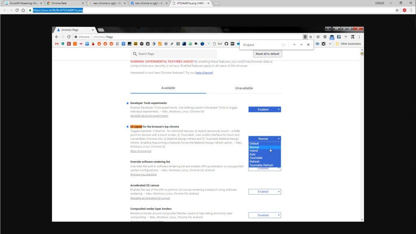
Task: Click the Home icon in the outer toolbar
Action: (24, 10)
